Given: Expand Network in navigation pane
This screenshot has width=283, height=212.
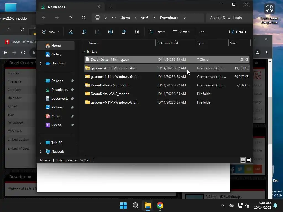Looking at the screenshot, I should tap(41, 152).
